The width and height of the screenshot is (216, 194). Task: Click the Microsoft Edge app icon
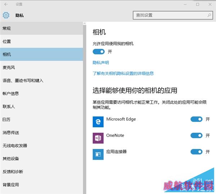(x=98, y=122)
